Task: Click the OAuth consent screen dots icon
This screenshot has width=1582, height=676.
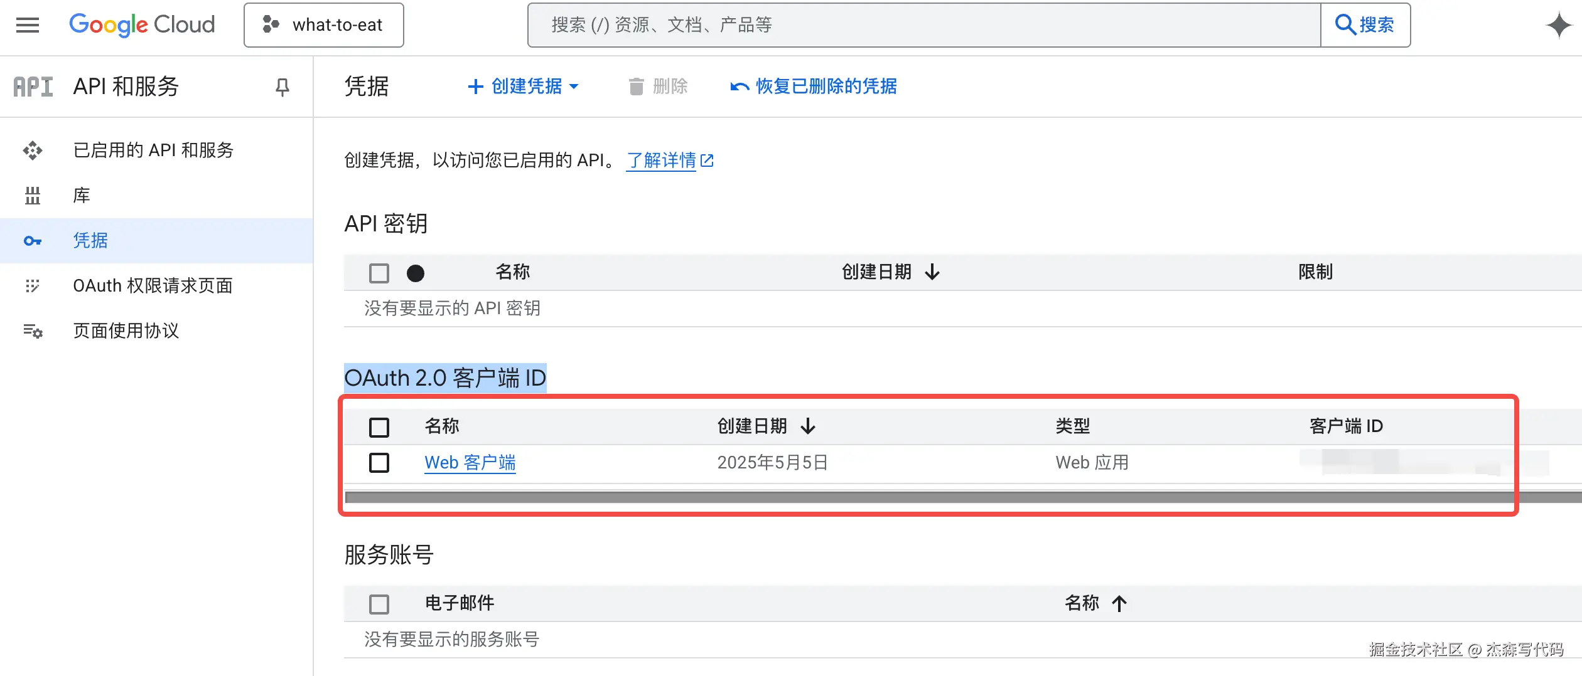Action: click(x=33, y=286)
